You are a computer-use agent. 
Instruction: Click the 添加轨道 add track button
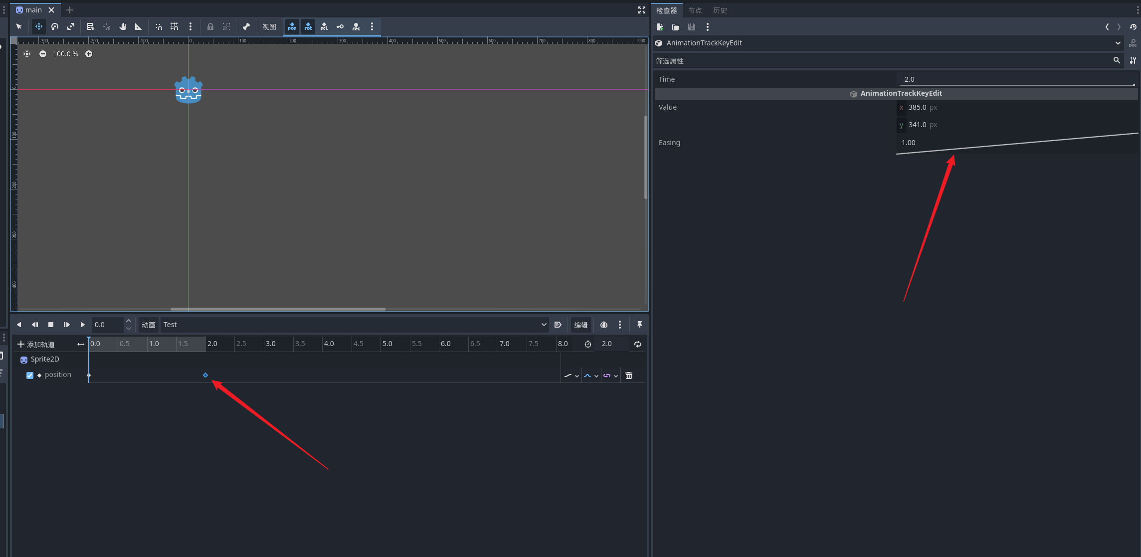[36, 344]
